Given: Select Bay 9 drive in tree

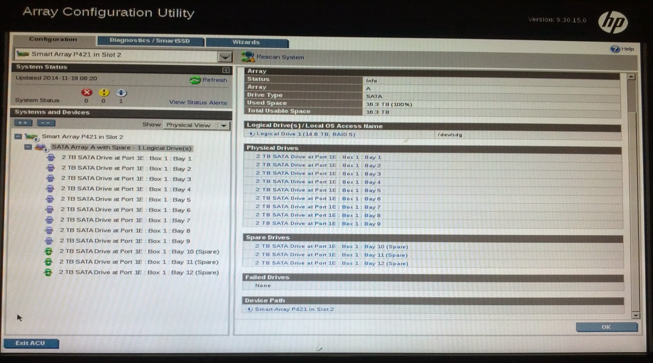Looking at the screenshot, I should pos(125,241).
